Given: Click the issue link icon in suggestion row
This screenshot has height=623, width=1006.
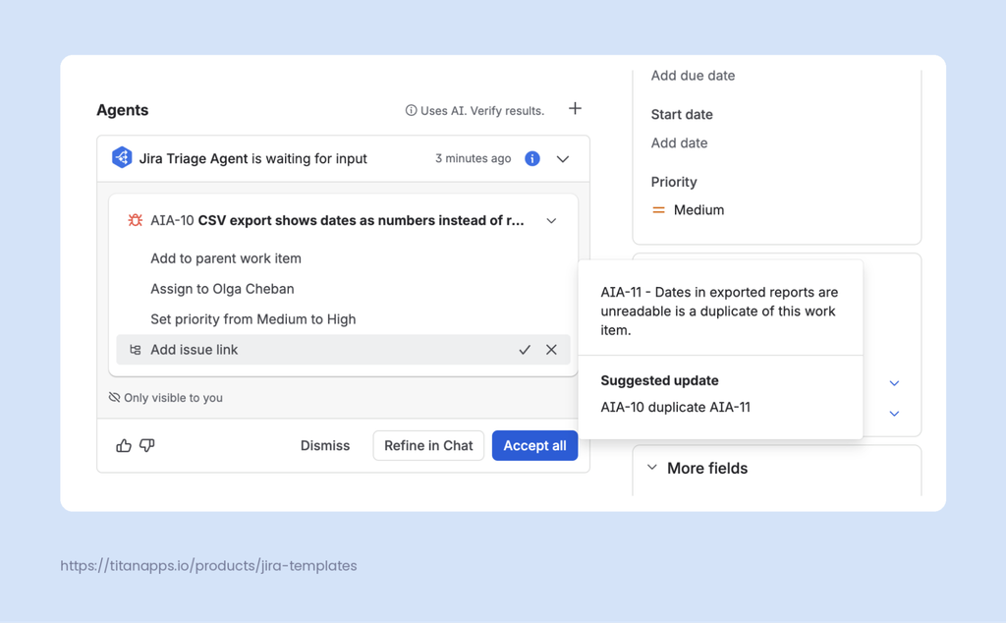Looking at the screenshot, I should 136,350.
